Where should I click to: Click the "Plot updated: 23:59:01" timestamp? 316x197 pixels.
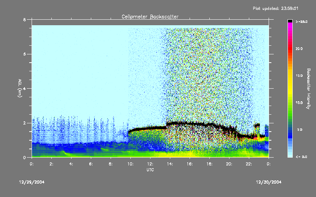275,8
